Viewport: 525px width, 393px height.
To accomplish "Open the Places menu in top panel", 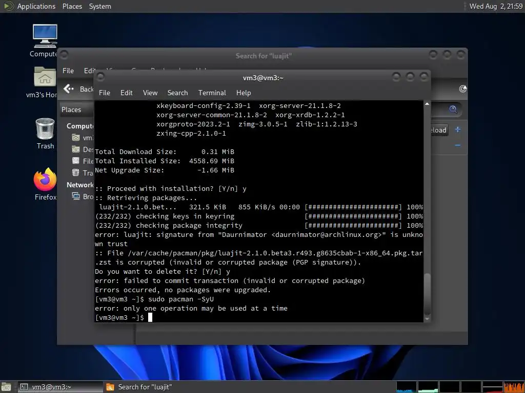I will pyautogui.click(x=72, y=6).
